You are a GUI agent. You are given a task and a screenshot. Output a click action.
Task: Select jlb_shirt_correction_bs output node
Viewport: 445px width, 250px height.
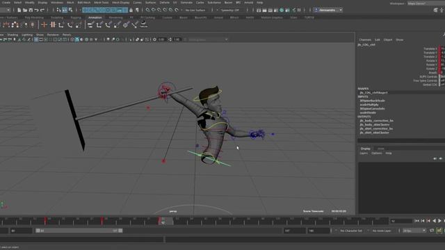coord(376,128)
